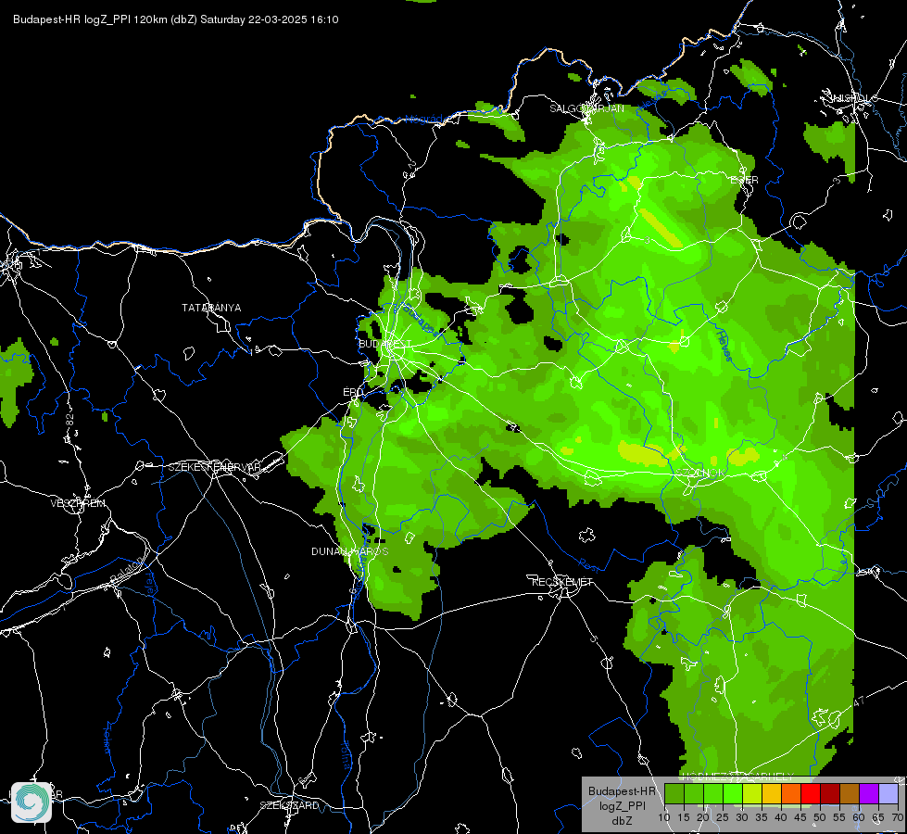Screen dimensions: 907x834
Task: Click the SZEKESFEHERVAR city label
Action: tap(215, 467)
